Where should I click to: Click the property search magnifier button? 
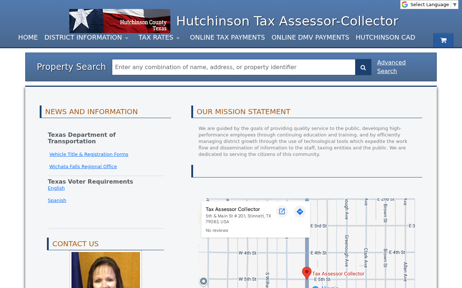tap(363, 67)
